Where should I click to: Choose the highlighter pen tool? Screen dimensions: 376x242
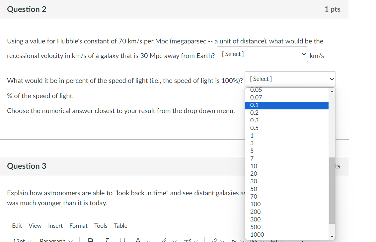pyautogui.click(x=165, y=240)
